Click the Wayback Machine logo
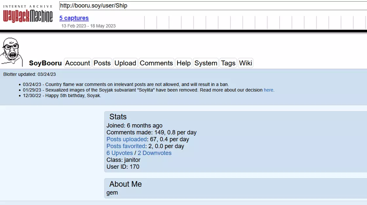 (x=28, y=14)
